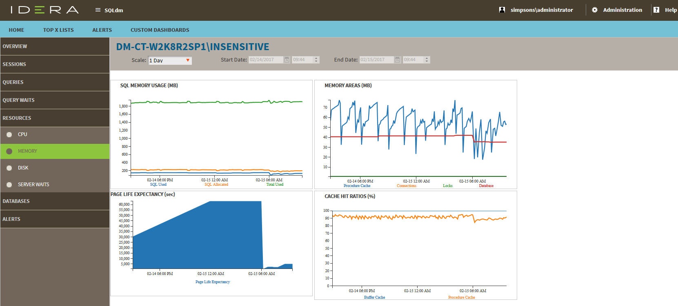Click the Procedure Cache legend in Memory Areas
This screenshot has height=306, width=678.
(x=357, y=186)
